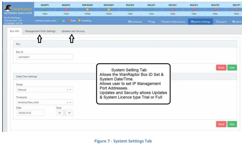
Task: Click the ENS3F0 green status LED
Action: coord(130,10)
